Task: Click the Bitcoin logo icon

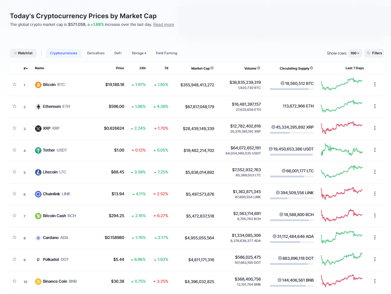Action: [x=38, y=85]
